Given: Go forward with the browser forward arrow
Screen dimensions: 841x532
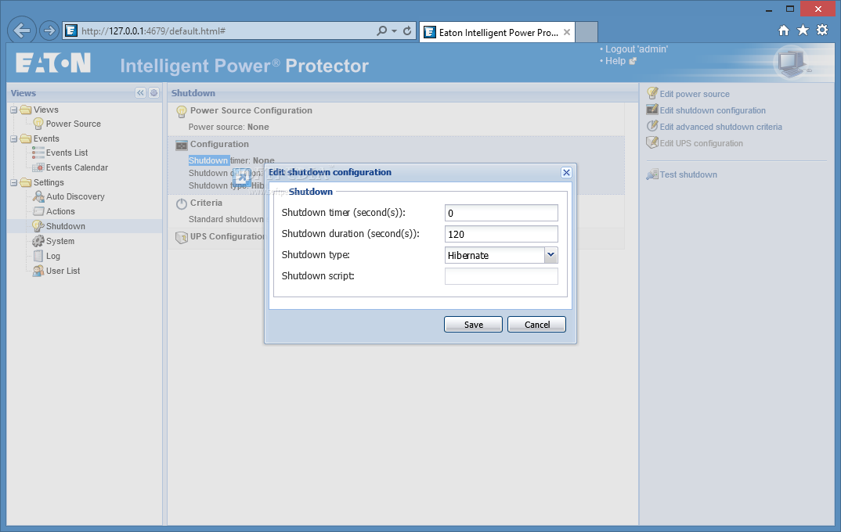Looking at the screenshot, I should pyautogui.click(x=49, y=31).
